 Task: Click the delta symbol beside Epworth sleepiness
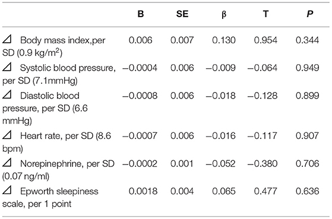pos(7,191)
